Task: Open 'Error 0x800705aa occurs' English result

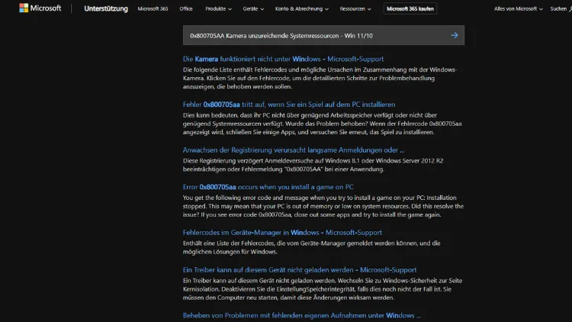Action: point(268,186)
